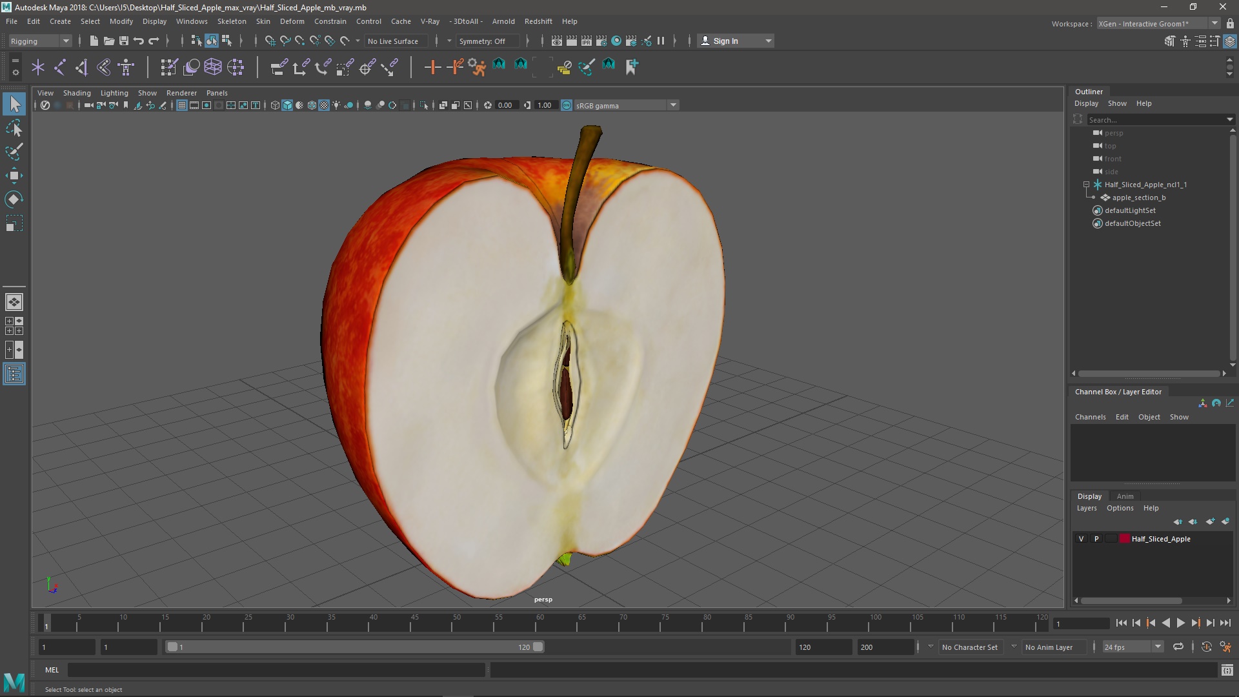Click the running figure shelf icon

tap(477, 66)
